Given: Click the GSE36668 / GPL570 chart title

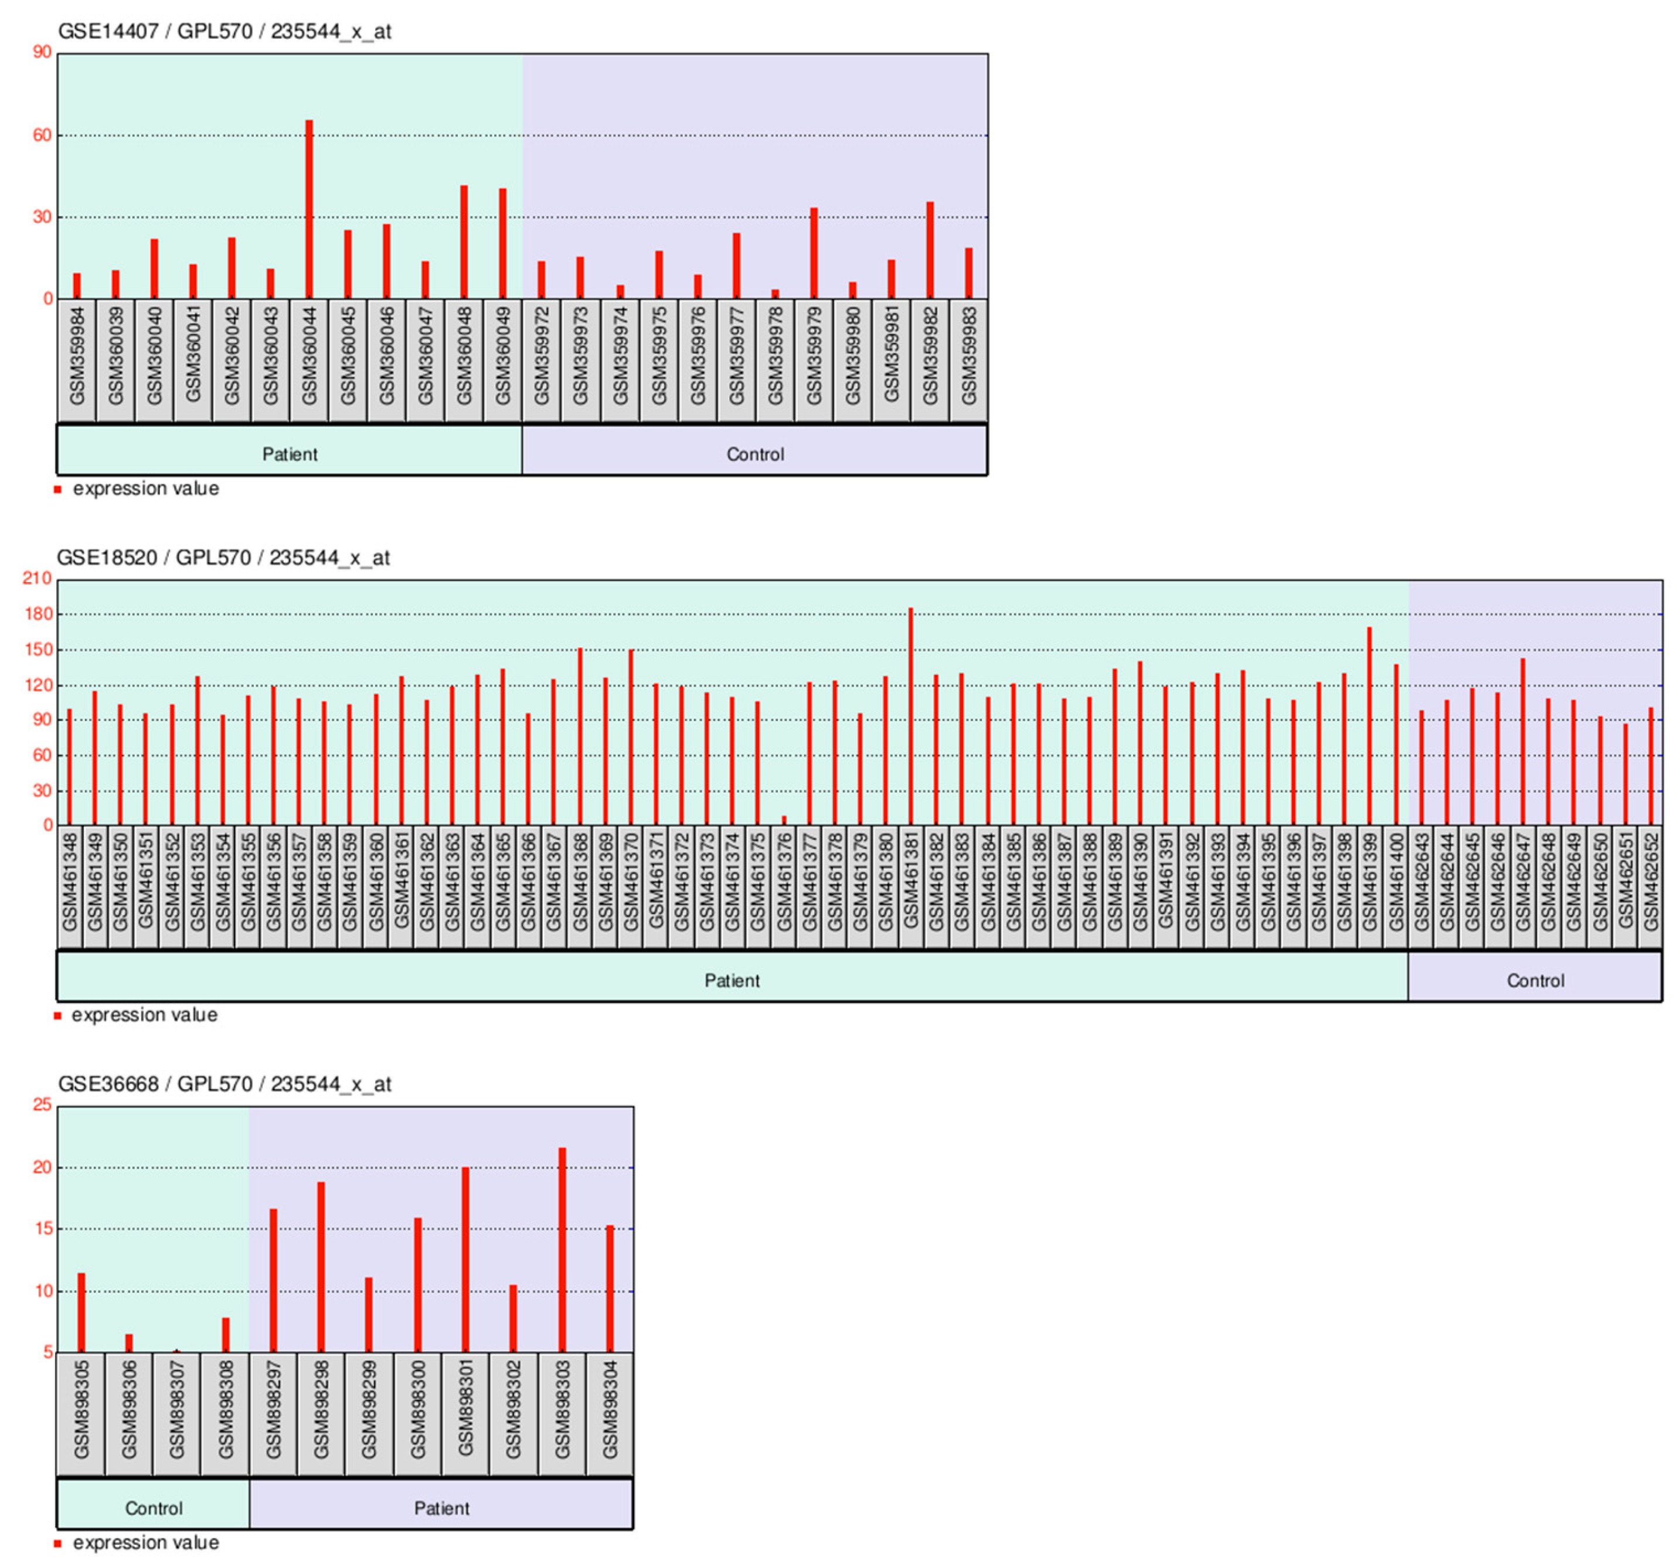Looking at the screenshot, I should (224, 1085).
